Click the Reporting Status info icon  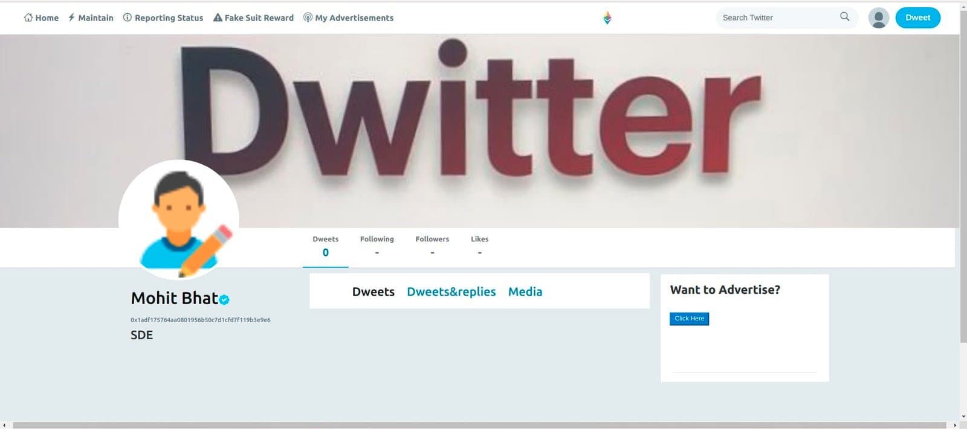click(x=127, y=17)
